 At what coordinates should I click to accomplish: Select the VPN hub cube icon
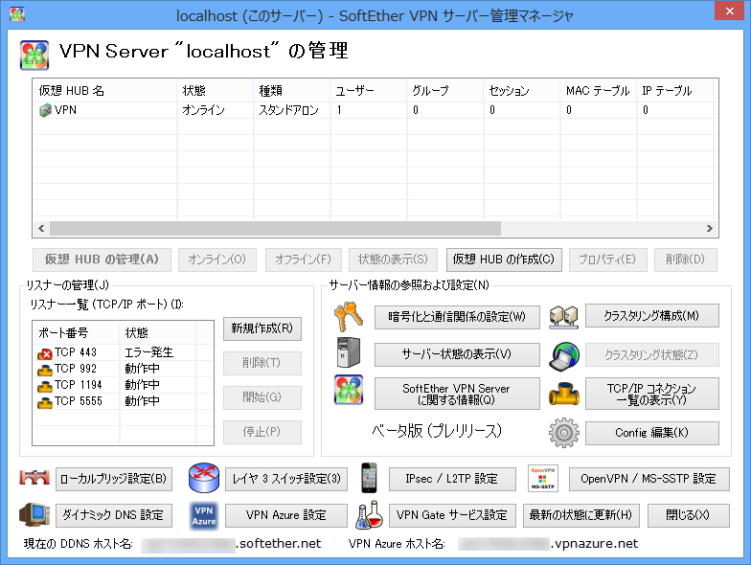click(x=45, y=111)
